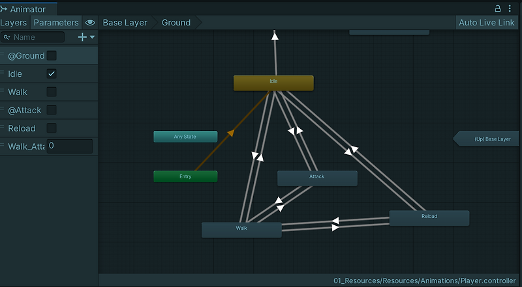The height and width of the screenshot is (287, 522).
Task: Click the Idle–Reload transition arrows
Action: pos(351,150)
